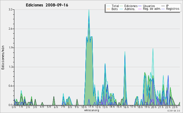Click the tallest peak near 11 h
Viewport: 183px width, 113px height.
point(89,10)
